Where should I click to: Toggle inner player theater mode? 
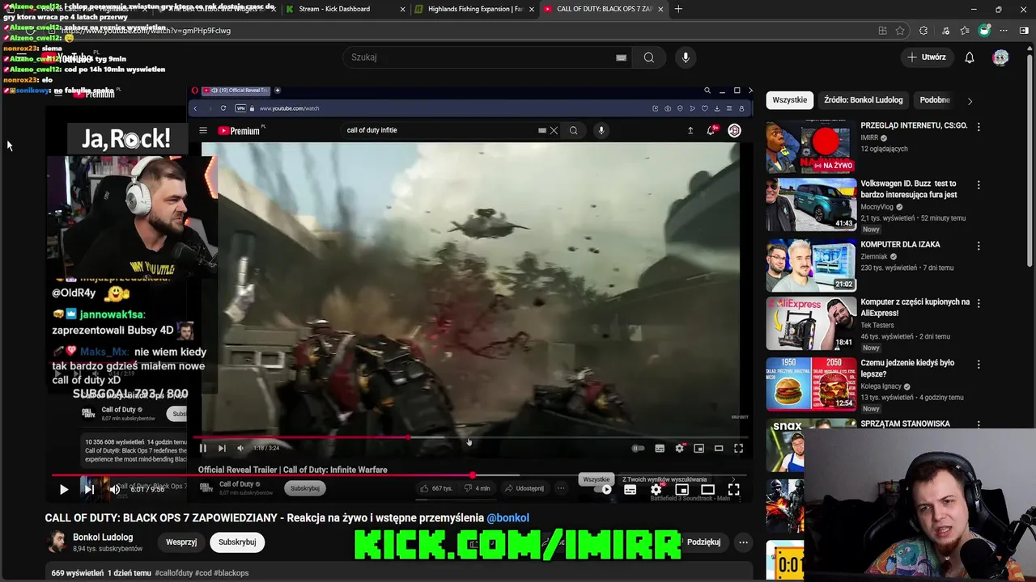719,448
